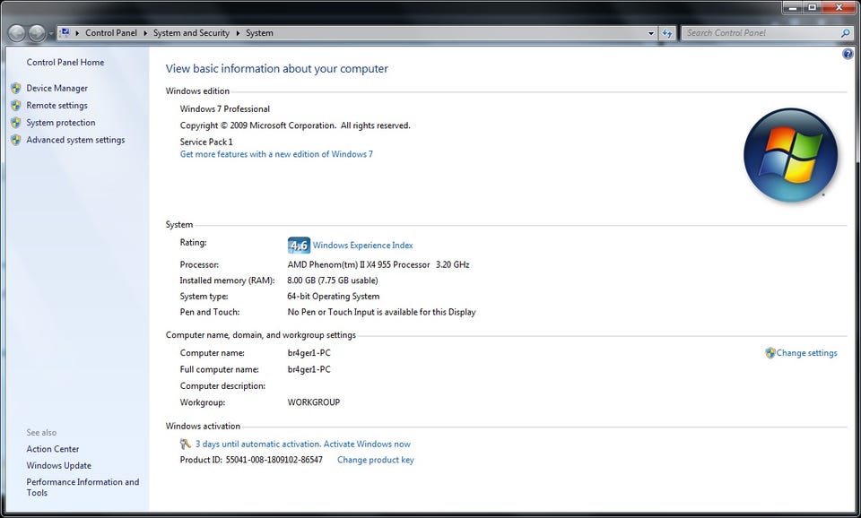
Task: Expand the arrow after System and Security
Action: 239,33
